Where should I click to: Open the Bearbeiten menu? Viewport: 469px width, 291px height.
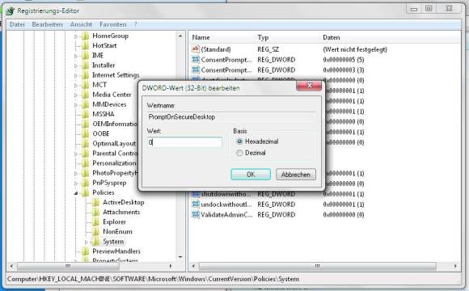[x=47, y=24]
